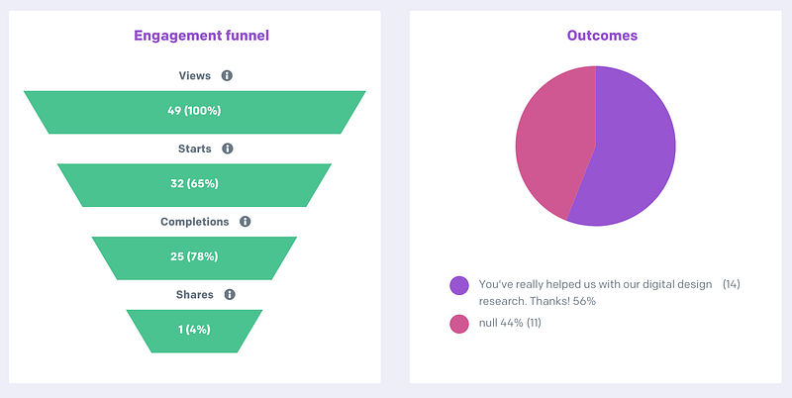Click the pink null legend circle
The height and width of the screenshot is (398, 792).
coord(459,323)
